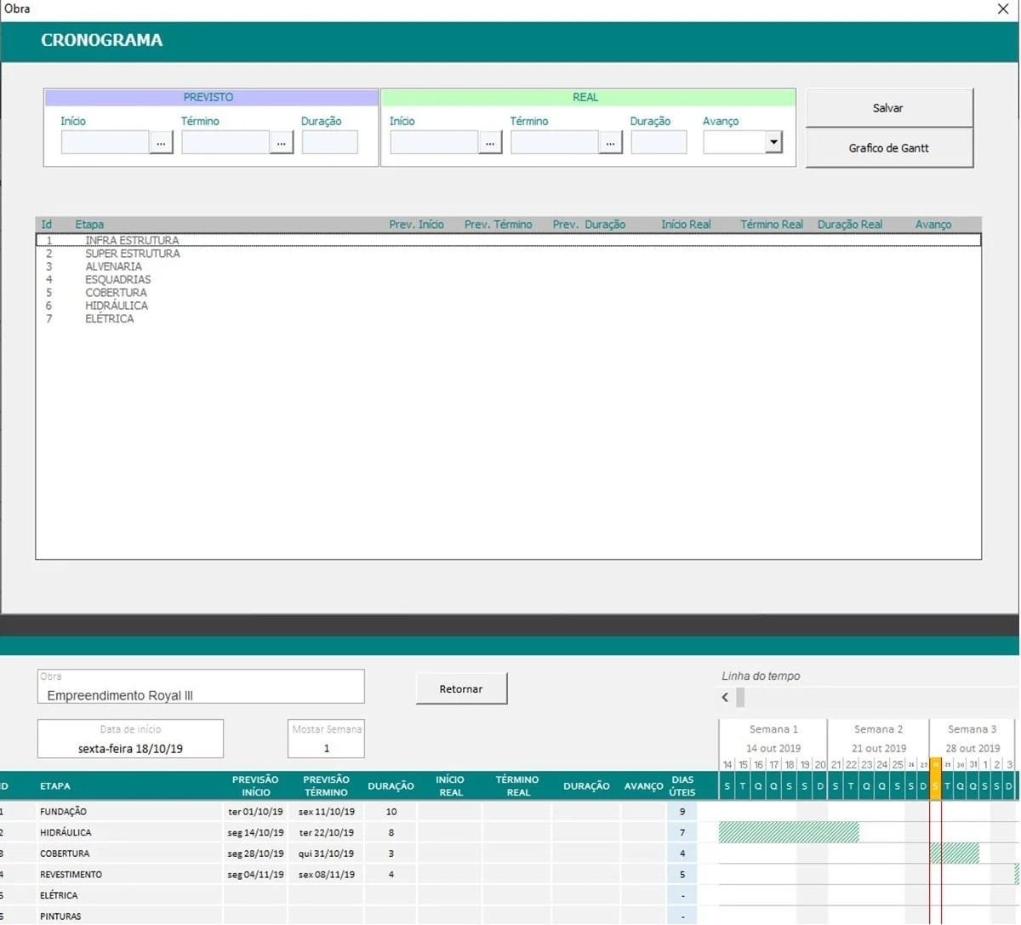The width and height of the screenshot is (1021, 925).
Task: Click the timeline scroll left arrow
Action: click(725, 697)
